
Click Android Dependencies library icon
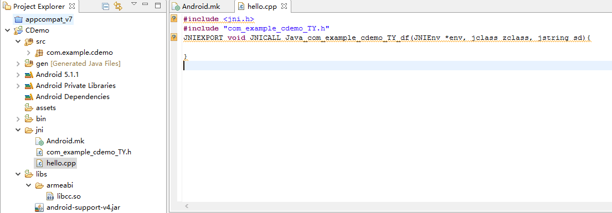(29, 96)
